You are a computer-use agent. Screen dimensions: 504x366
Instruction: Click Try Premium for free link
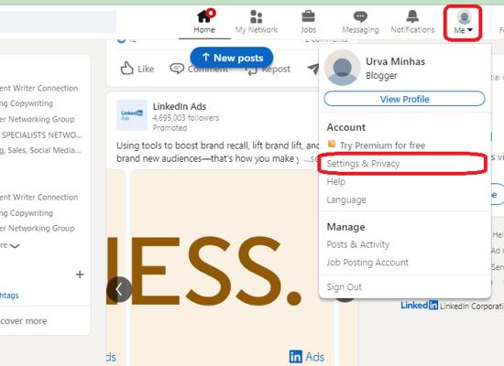click(382, 145)
